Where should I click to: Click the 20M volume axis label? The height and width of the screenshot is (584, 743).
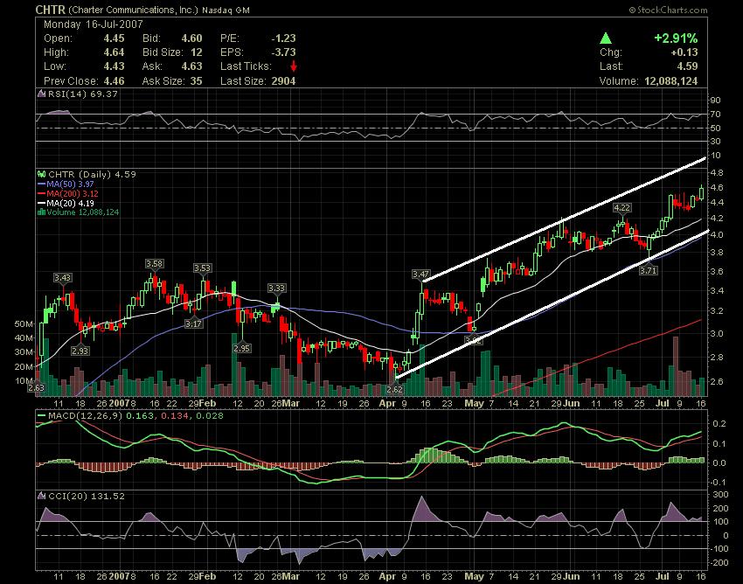(24, 367)
